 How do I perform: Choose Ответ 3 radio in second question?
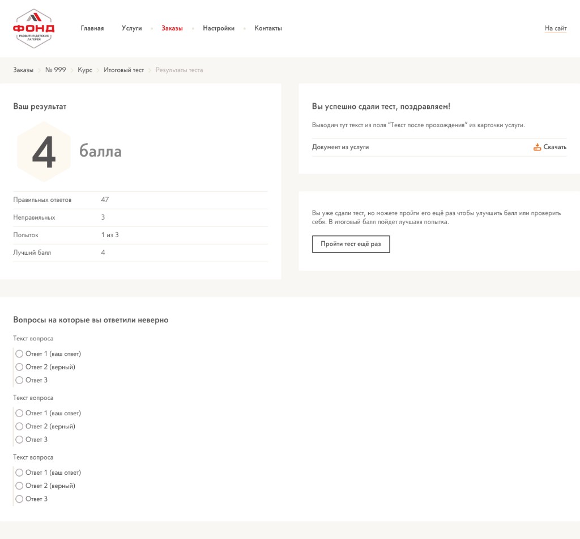(x=19, y=440)
